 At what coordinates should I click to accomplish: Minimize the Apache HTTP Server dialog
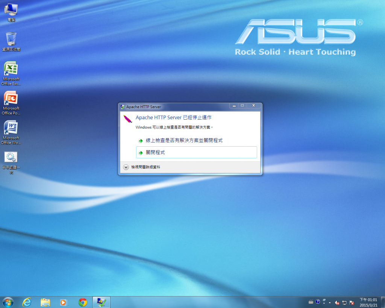point(234,106)
